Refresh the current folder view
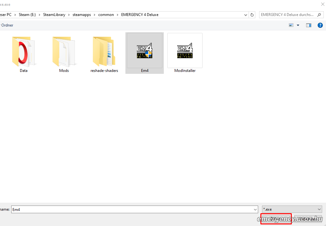 click(252, 15)
